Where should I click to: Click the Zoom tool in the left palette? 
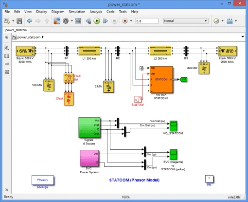[7, 48]
